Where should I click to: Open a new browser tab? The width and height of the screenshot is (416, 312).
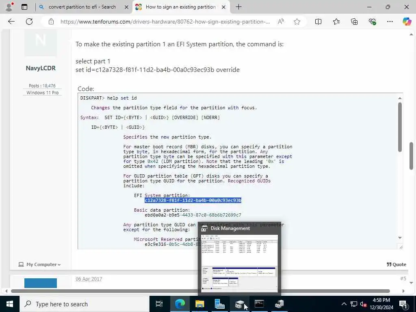[238, 7]
